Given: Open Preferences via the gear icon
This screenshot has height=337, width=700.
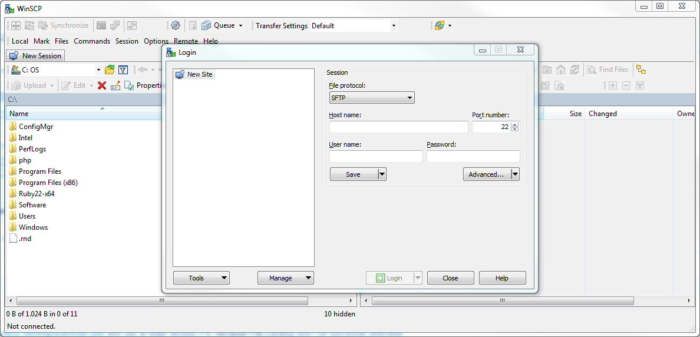Looking at the screenshot, I should tap(175, 25).
